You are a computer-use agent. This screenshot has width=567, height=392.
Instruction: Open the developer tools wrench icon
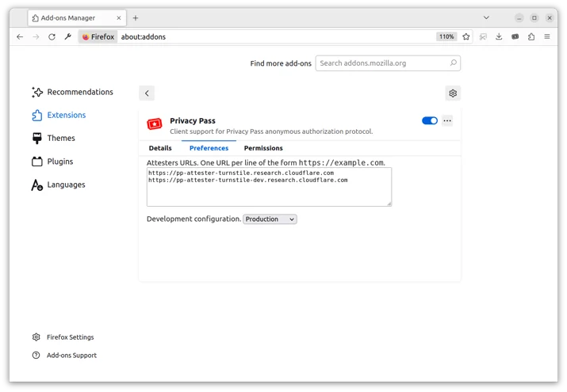tap(67, 36)
